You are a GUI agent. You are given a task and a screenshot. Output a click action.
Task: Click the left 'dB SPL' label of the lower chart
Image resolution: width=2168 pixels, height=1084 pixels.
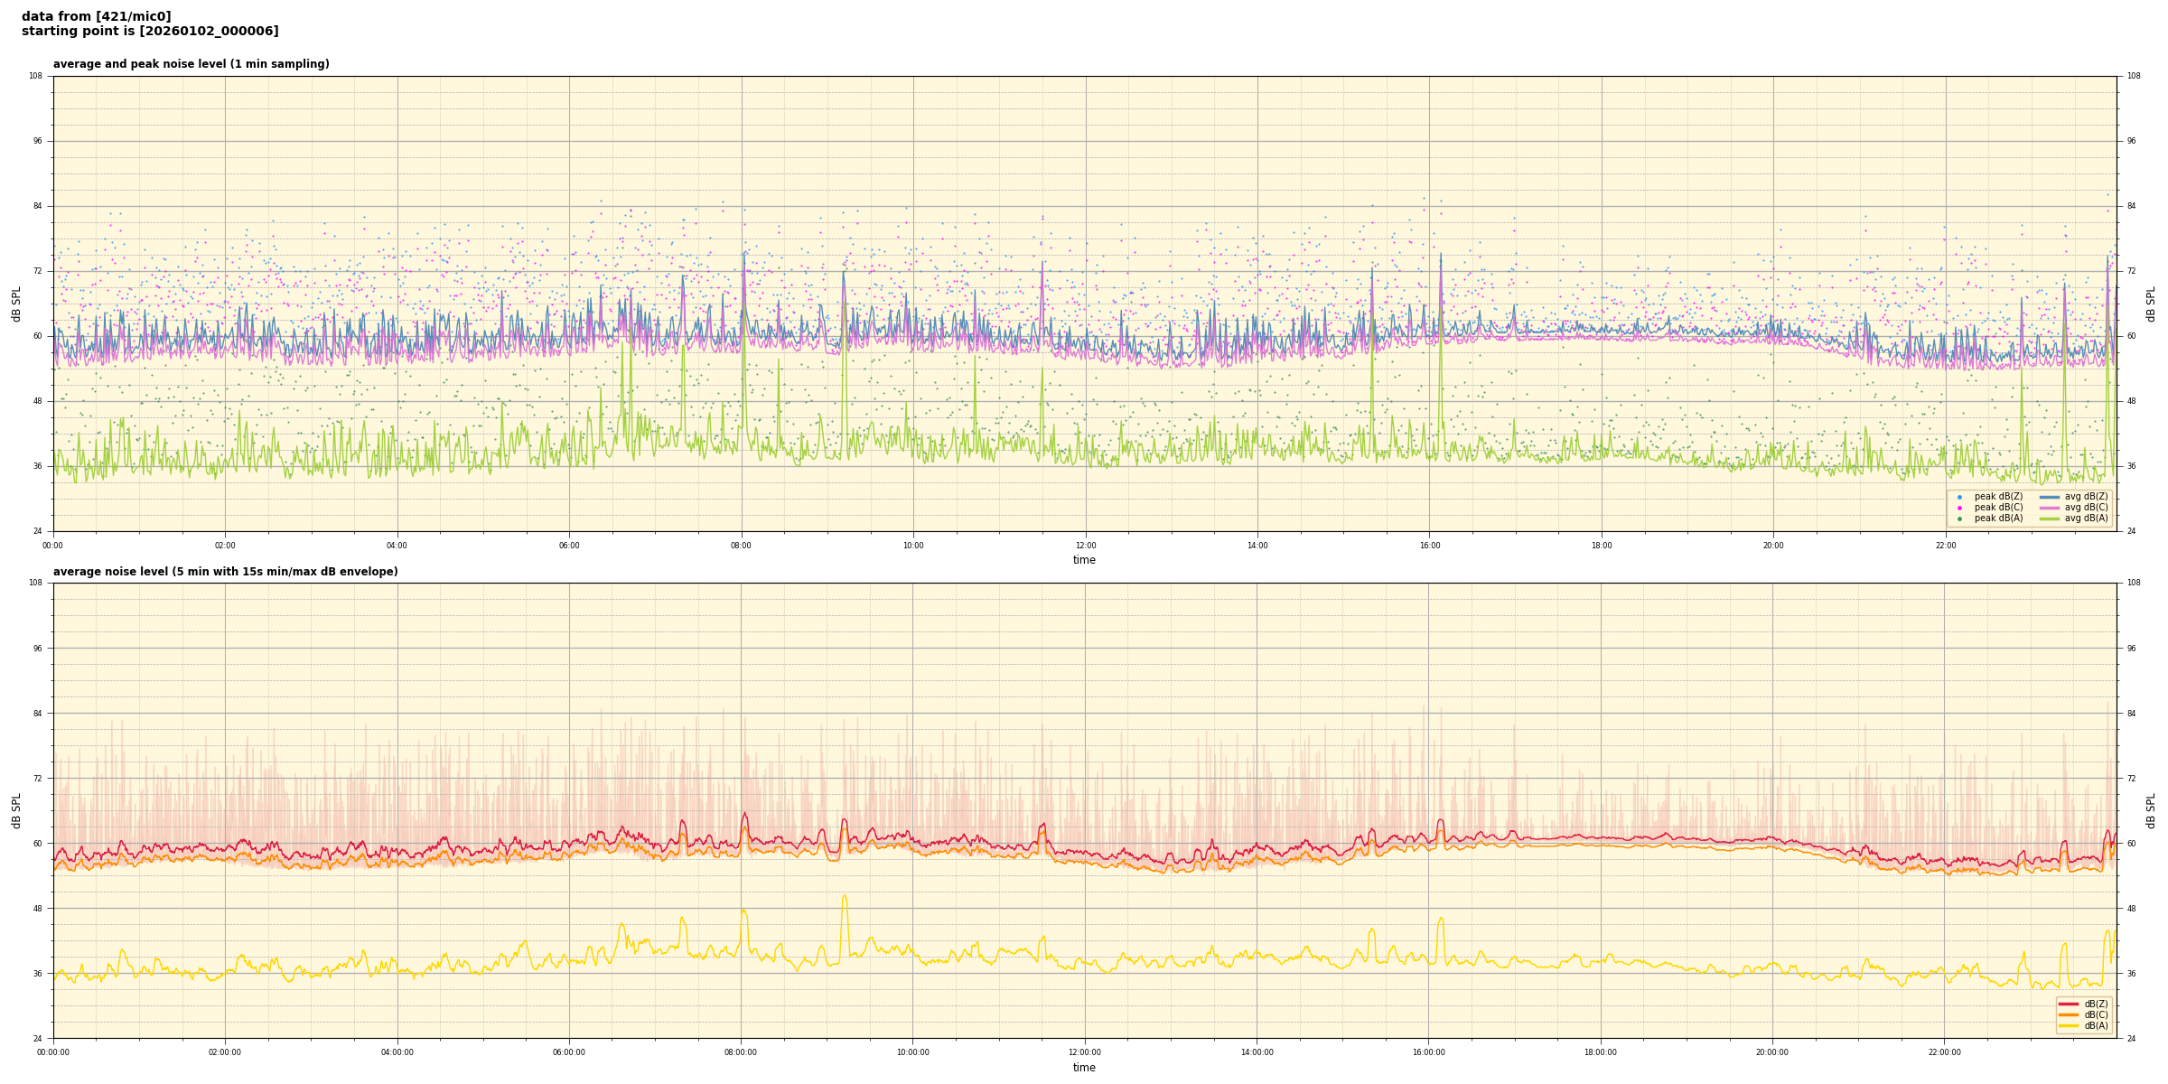tap(16, 810)
